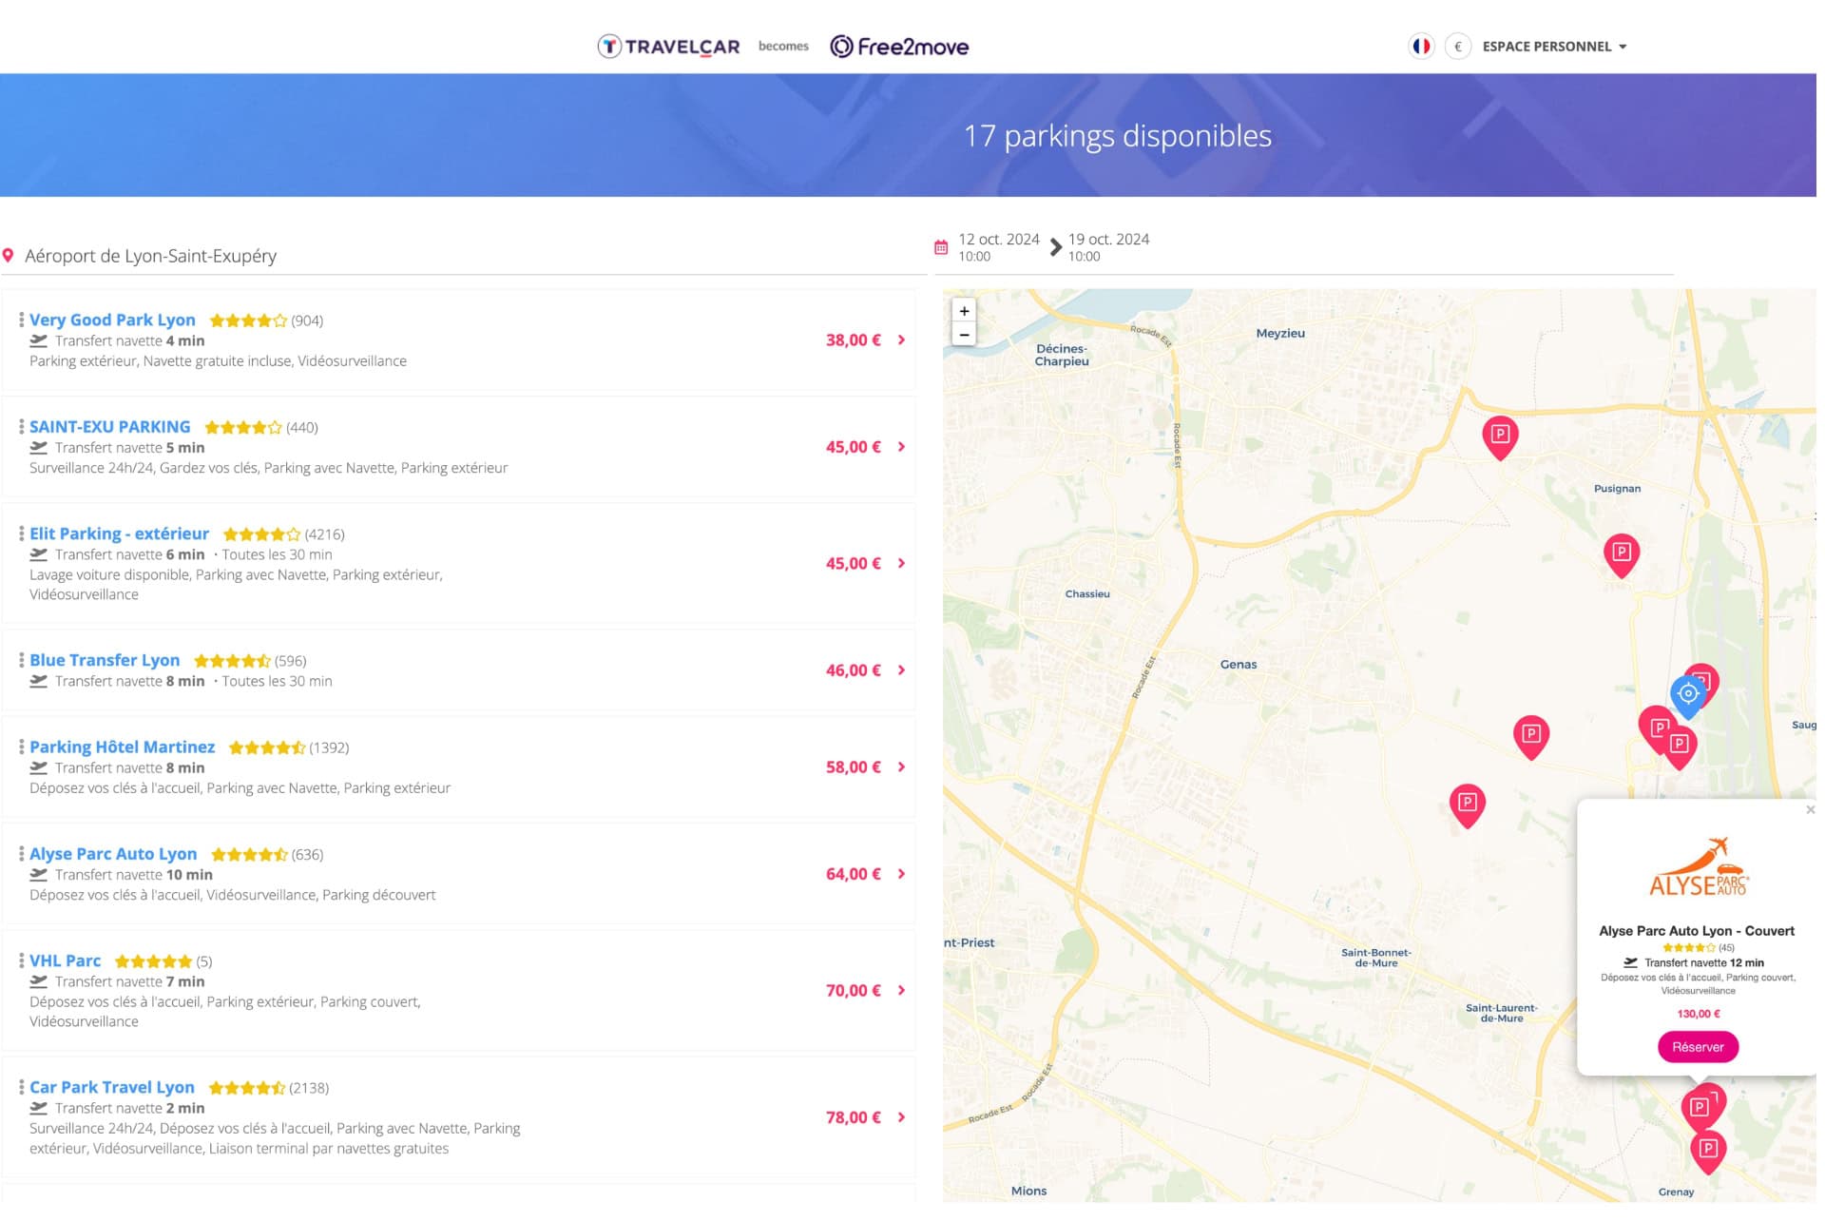Click the star rating of Elit Parking - extérieur
This screenshot has width=1825, height=1222.
(x=261, y=534)
